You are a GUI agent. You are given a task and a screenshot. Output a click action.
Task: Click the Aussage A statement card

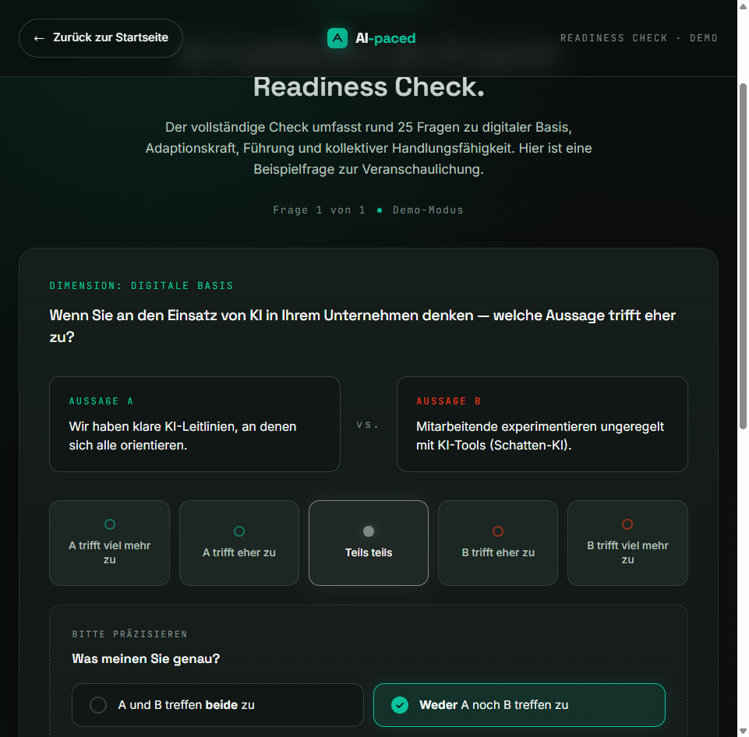click(x=195, y=425)
